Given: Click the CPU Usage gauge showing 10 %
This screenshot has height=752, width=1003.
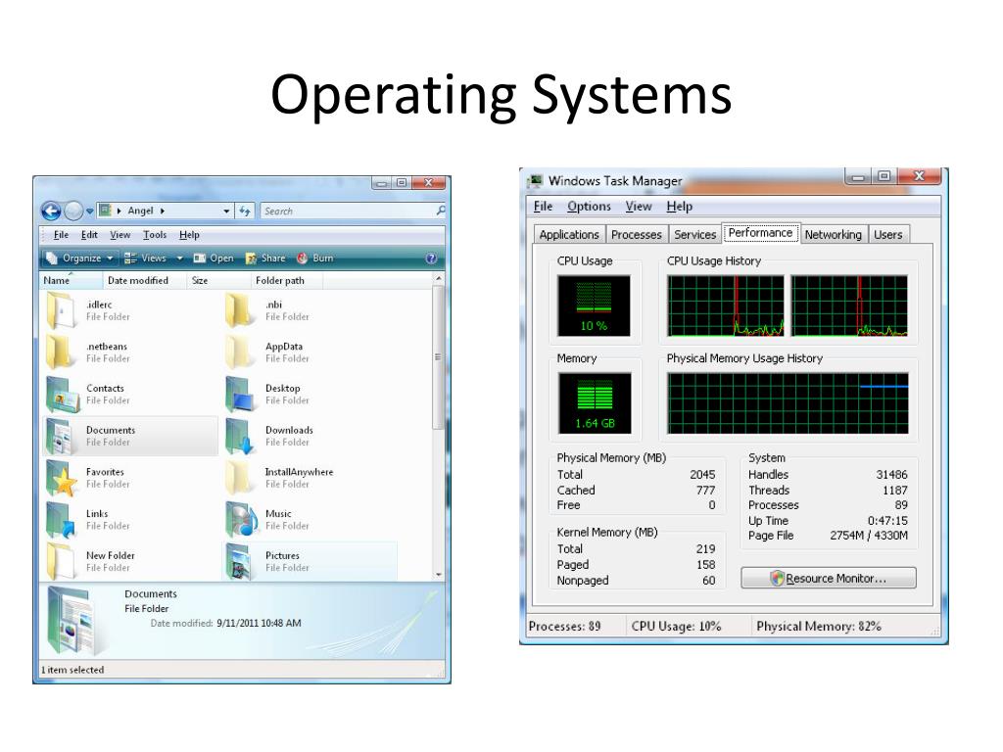Looking at the screenshot, I should pos(594,305).
